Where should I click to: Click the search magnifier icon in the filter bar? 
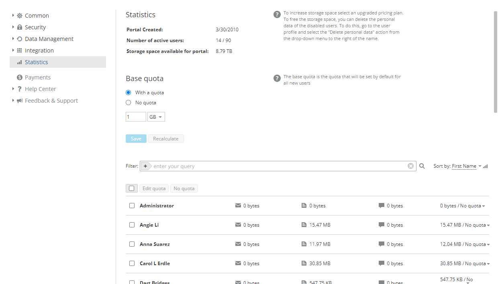click(422, 166)
